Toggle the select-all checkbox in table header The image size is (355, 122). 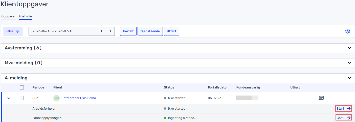[x=22, y=87]
